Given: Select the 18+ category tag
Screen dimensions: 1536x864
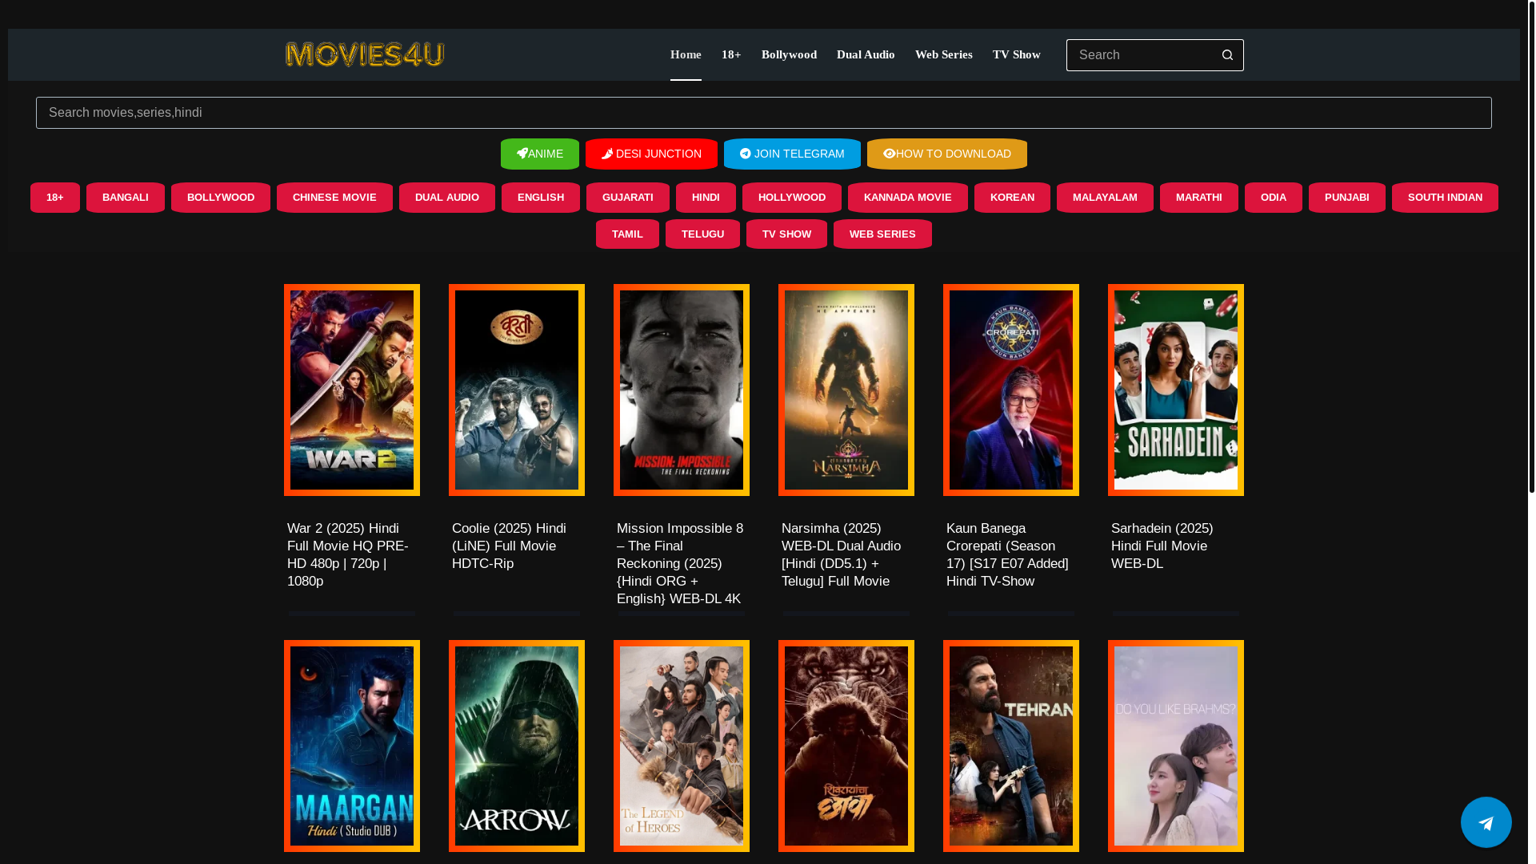Looking at the screenshot, I should coord(55,198).
